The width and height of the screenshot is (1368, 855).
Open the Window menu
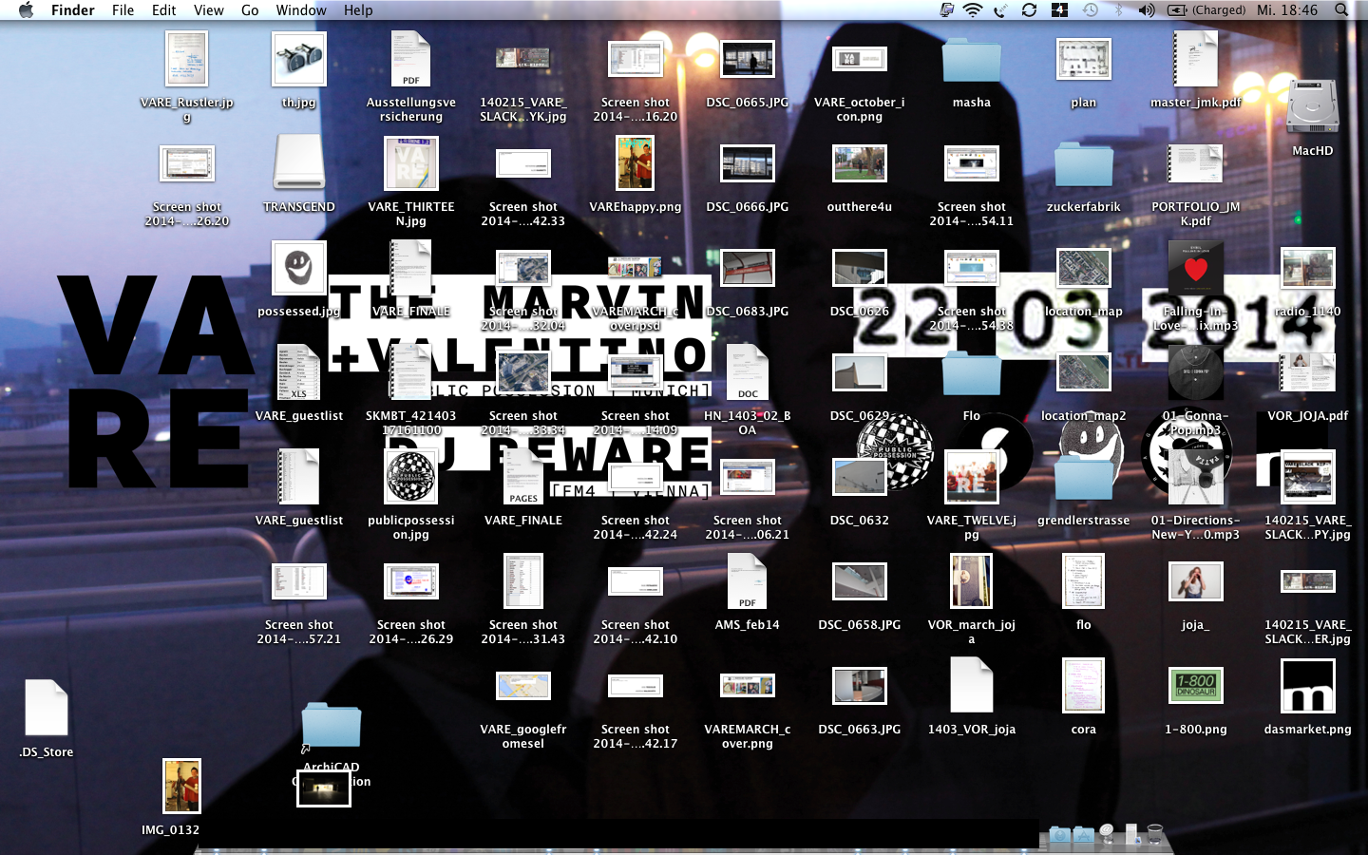pyautogui.click(x=300, y=10)
